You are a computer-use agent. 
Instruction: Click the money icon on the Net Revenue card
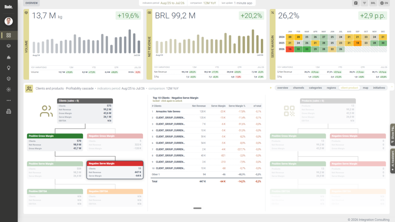pos(149,13)
